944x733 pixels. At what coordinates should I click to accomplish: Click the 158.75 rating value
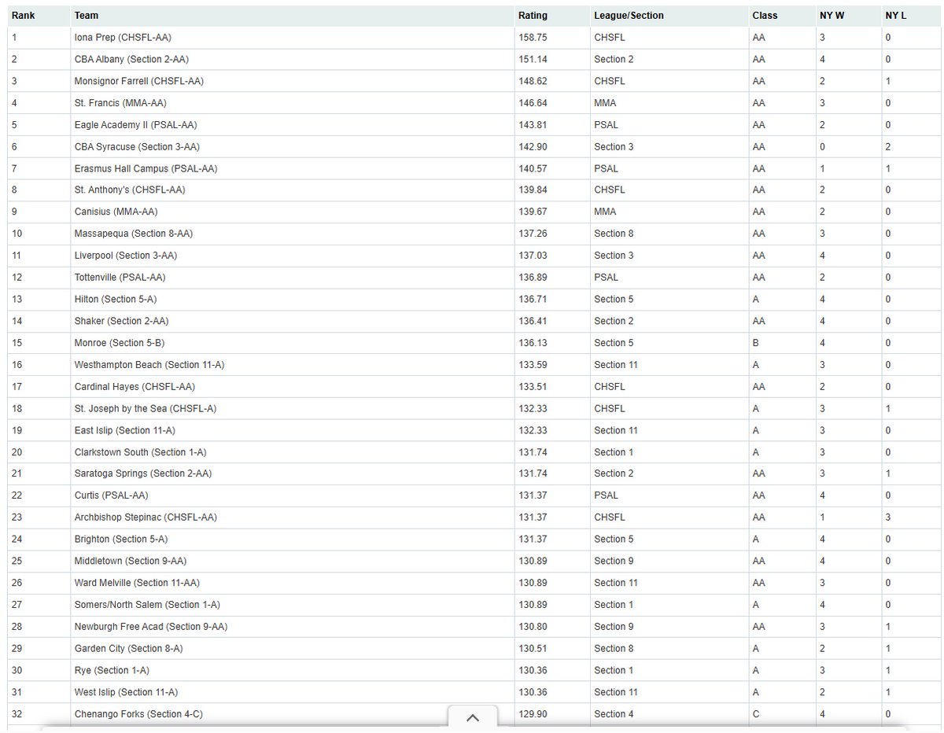tap(533, 38)
